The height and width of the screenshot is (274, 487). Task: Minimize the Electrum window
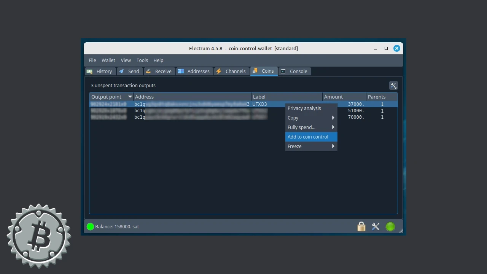pyautogui.click(x=376, y=49)
